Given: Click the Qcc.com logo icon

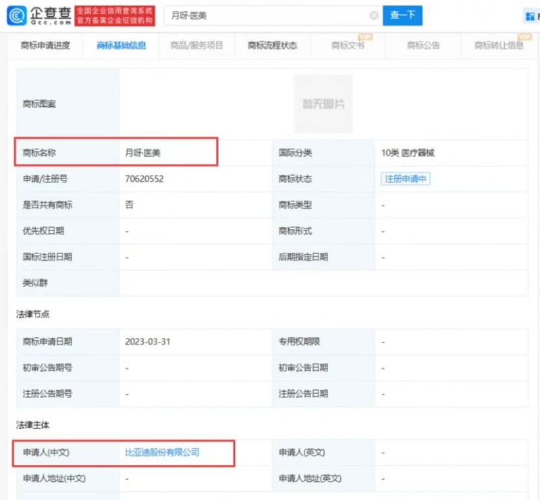Looking at the screenshot, I should (16, 16).
